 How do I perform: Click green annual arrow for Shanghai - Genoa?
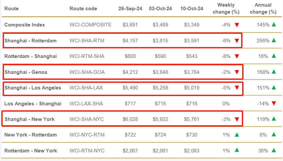[x=274, y=72]
